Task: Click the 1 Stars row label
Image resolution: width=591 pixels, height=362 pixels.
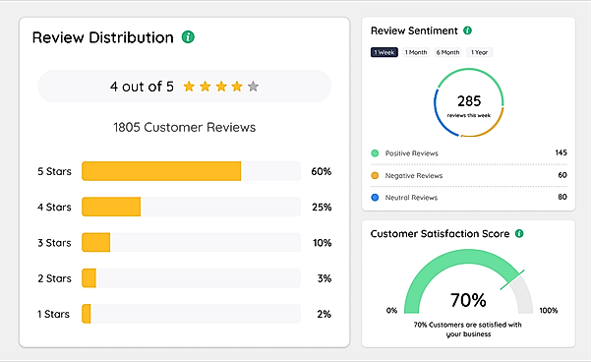Action: [x=53, y=314]
